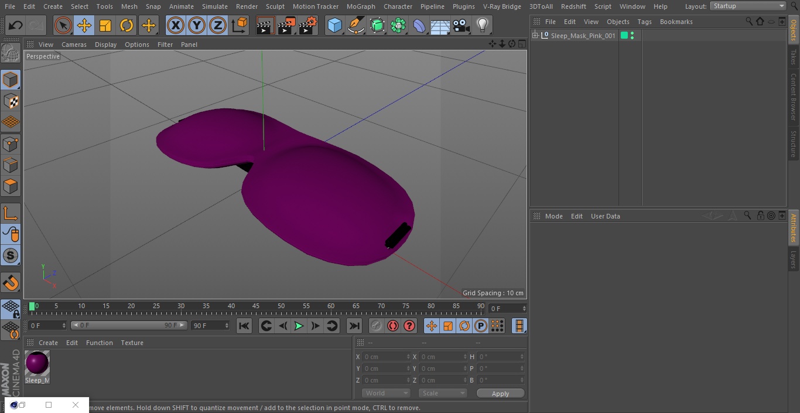Switch to Texture mode checker icon
The image size is (800, 413).
click(x=11, y=101)
